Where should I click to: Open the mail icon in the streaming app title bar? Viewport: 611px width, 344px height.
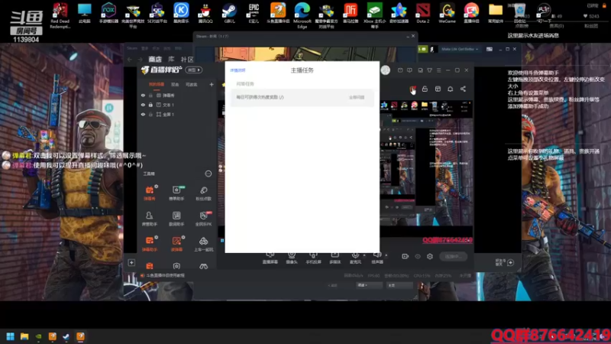click(x=400, y=70)
